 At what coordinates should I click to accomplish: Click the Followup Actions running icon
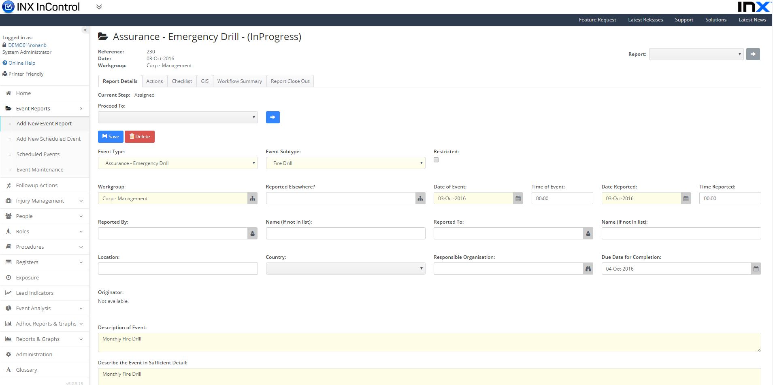point(9,186)
